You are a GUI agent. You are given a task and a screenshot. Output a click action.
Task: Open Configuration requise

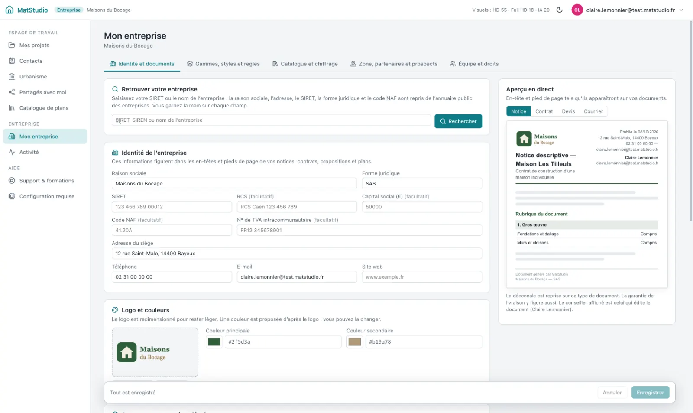pos(45,196)
